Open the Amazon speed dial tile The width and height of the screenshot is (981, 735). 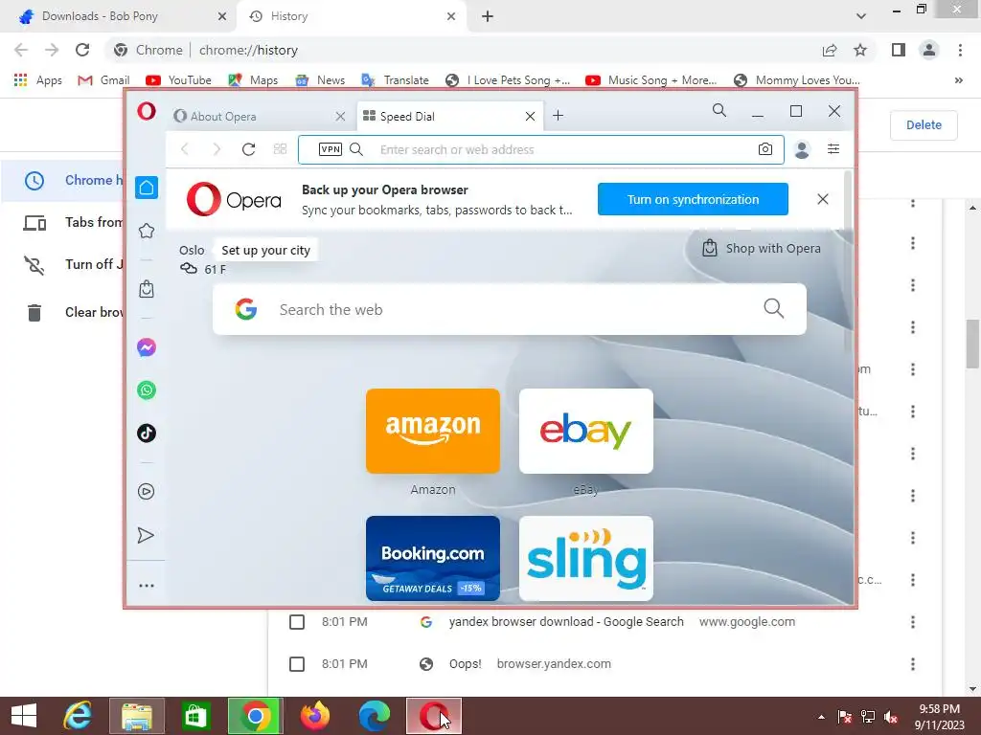tap(433, 431)
